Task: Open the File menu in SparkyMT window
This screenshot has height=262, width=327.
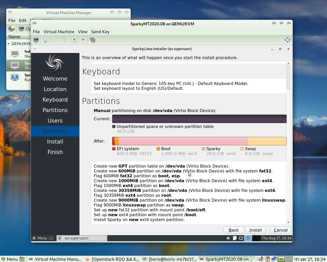Action: [36, 32]
